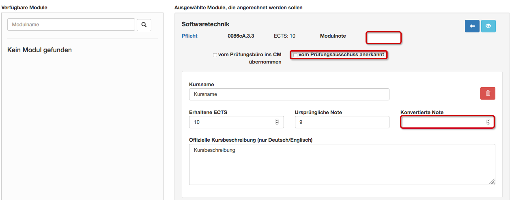Select the Softwaretechnik module heading
Screen dimensions: 512x200
(x=205, y=24)
